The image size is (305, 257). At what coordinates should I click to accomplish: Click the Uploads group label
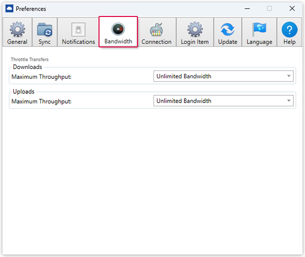click(x=23, y=91)
